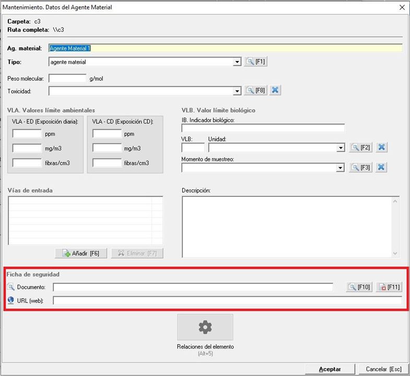
Task: Click the Peso molecular input field
Action: click(67, 78)
